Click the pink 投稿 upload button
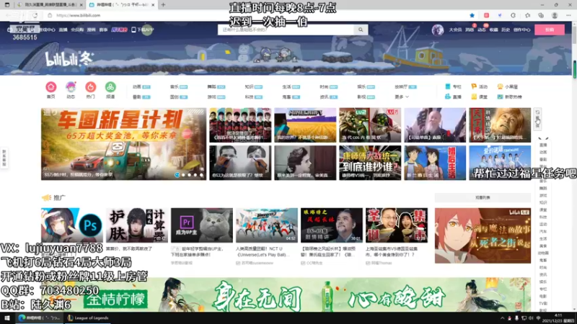577x324 pixels. pos(550,30)
